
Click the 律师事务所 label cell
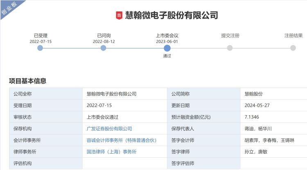pos(46,152)
